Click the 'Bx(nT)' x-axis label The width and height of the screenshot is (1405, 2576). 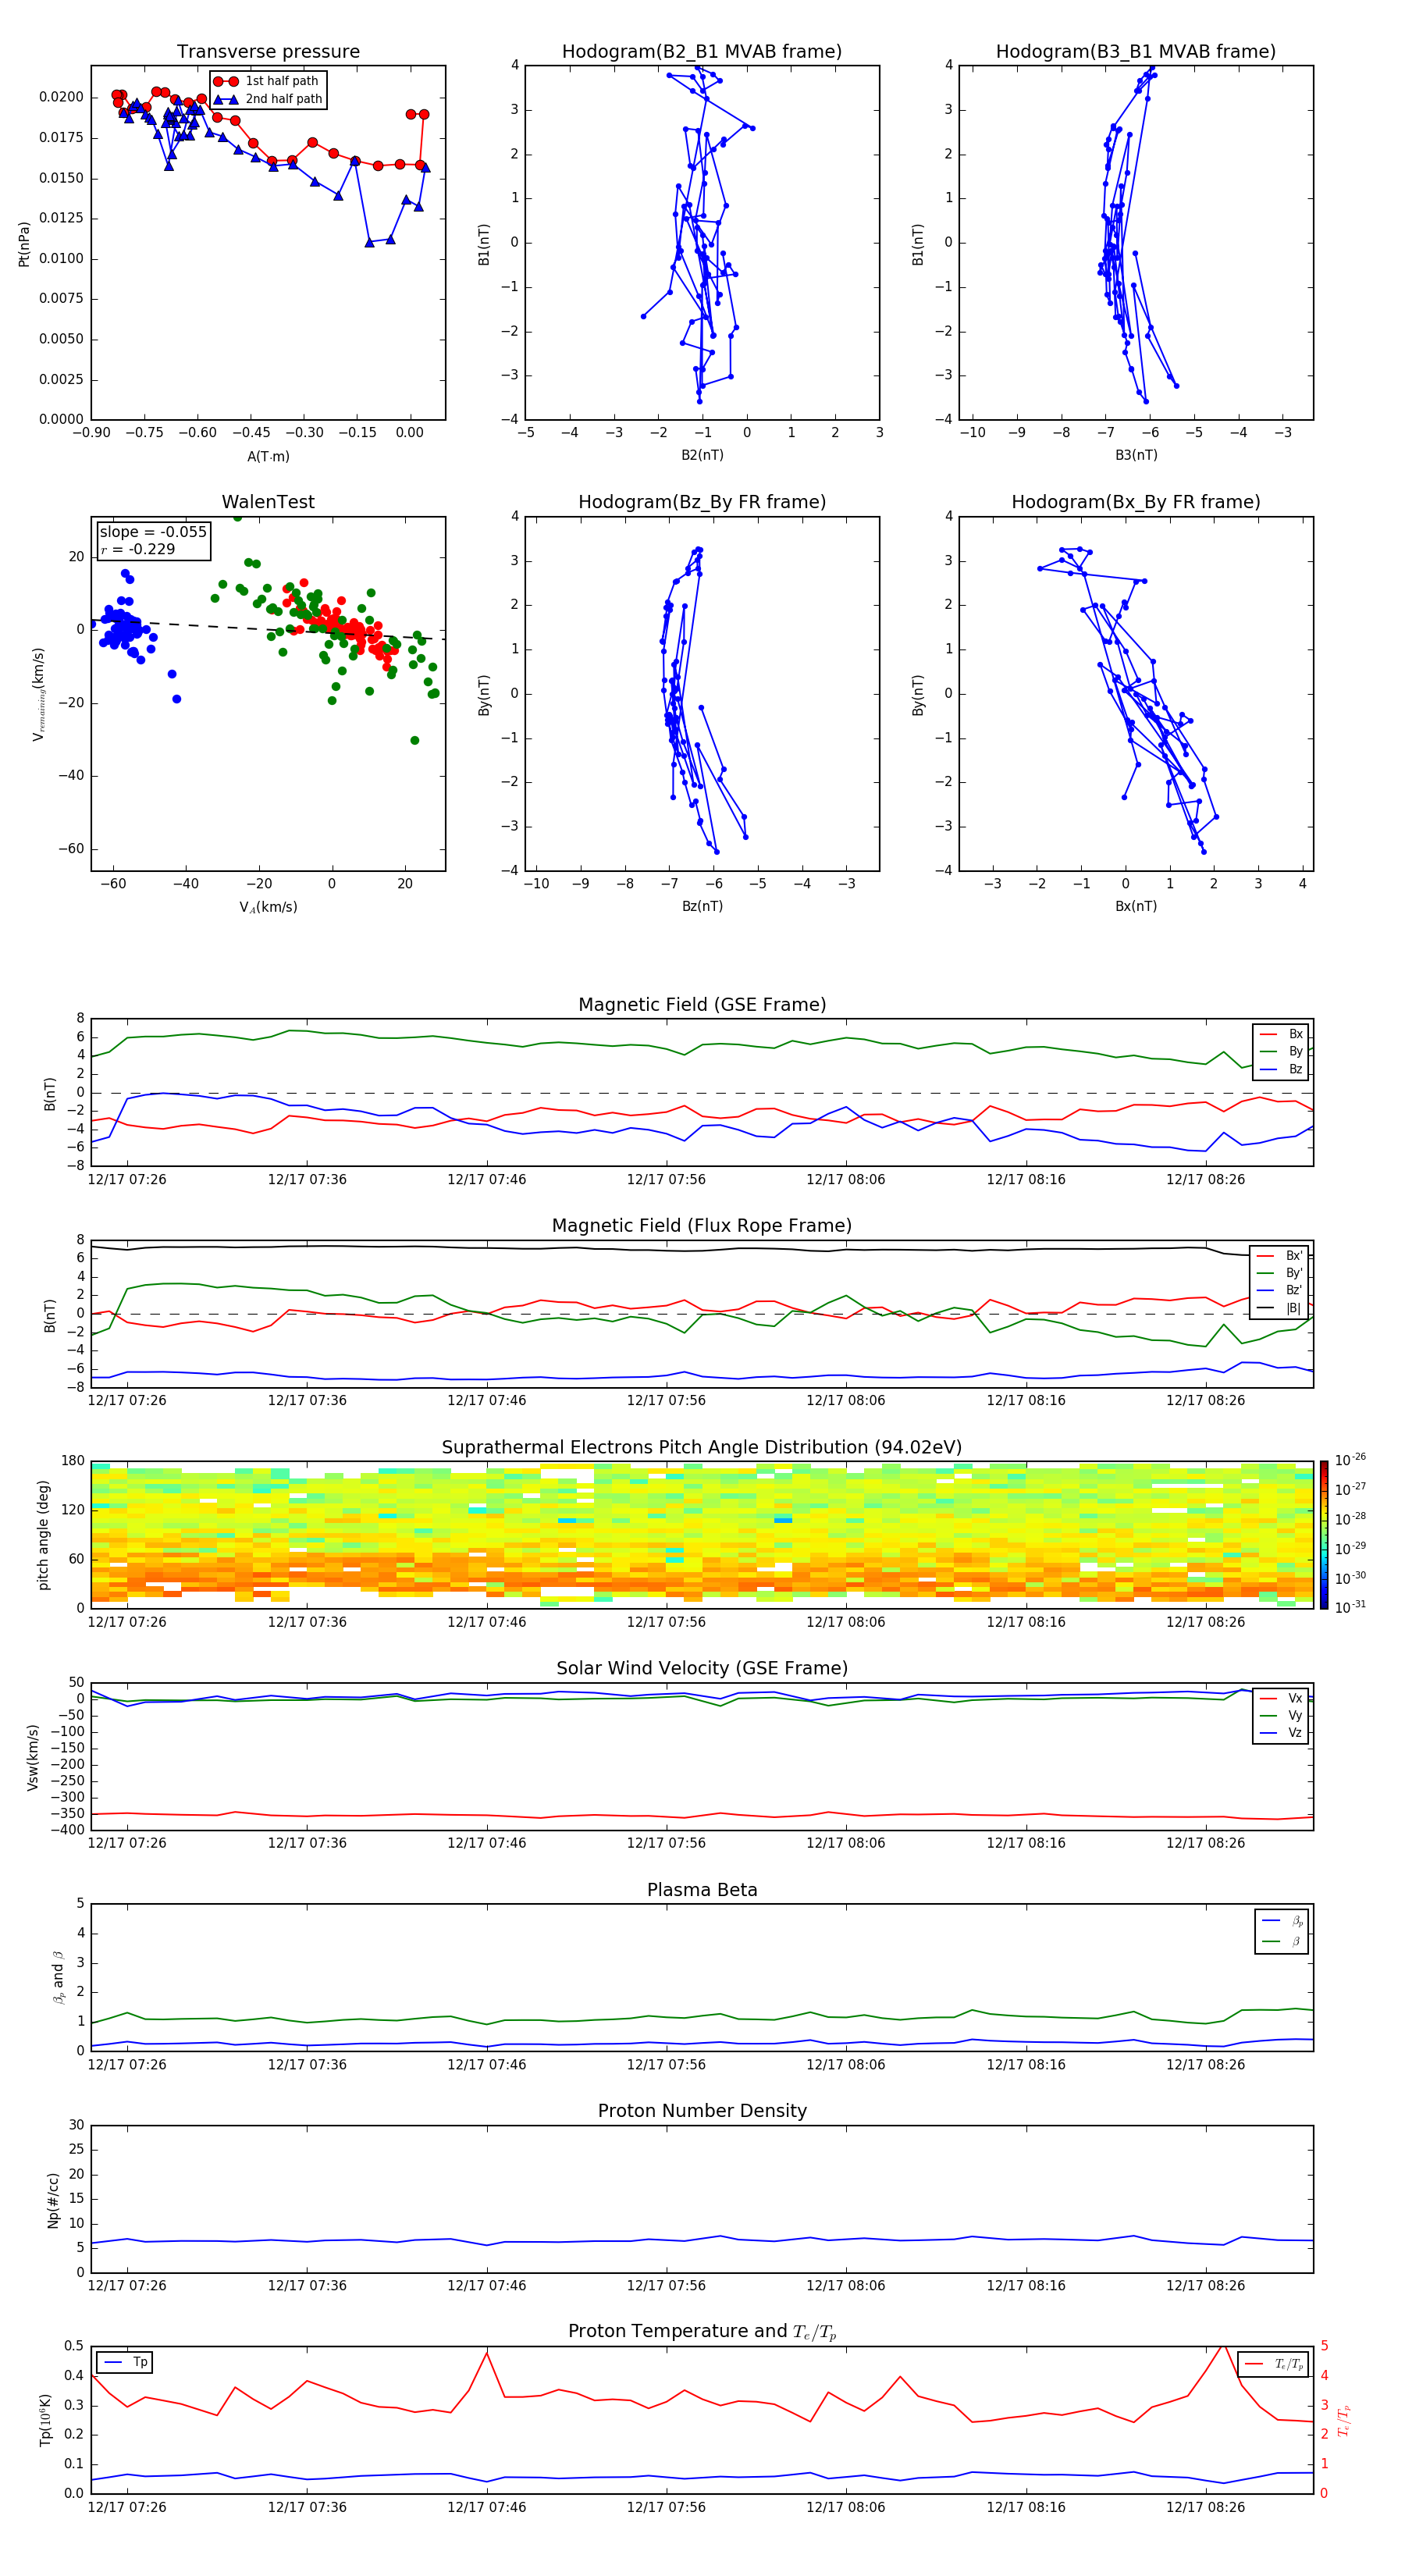[1136, 906]
